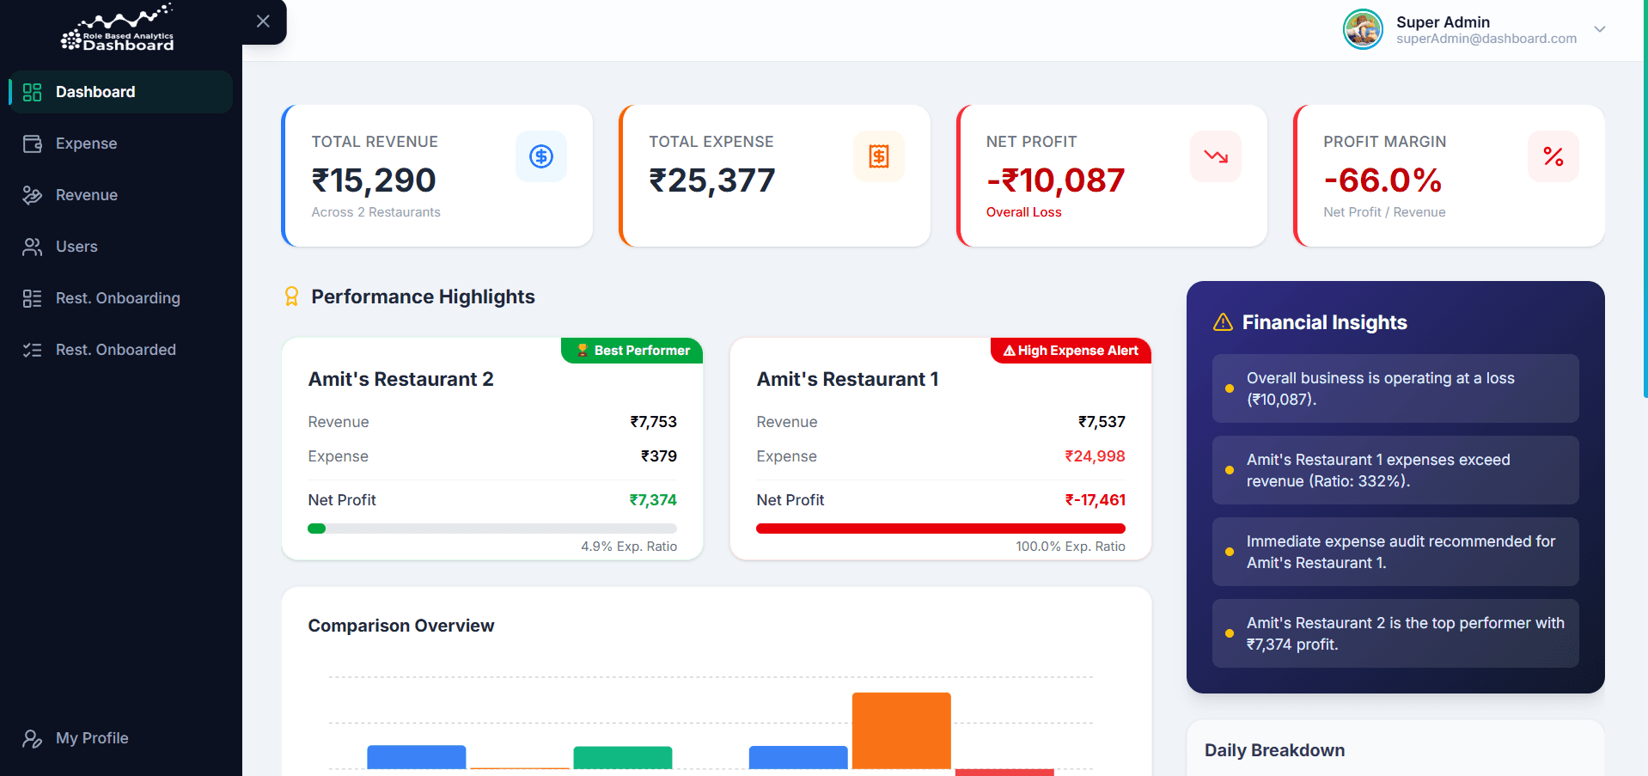This screenshot has height=776, width=1648.
Task: Click the ₹-17,461 net profit amount
Action: [x=1095, y=500]
